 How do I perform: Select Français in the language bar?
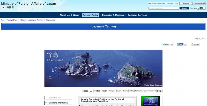point(112,91)
